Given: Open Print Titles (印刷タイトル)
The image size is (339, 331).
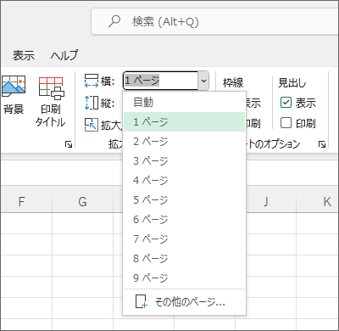Looking at the screenshot, I should coord(51,103).
